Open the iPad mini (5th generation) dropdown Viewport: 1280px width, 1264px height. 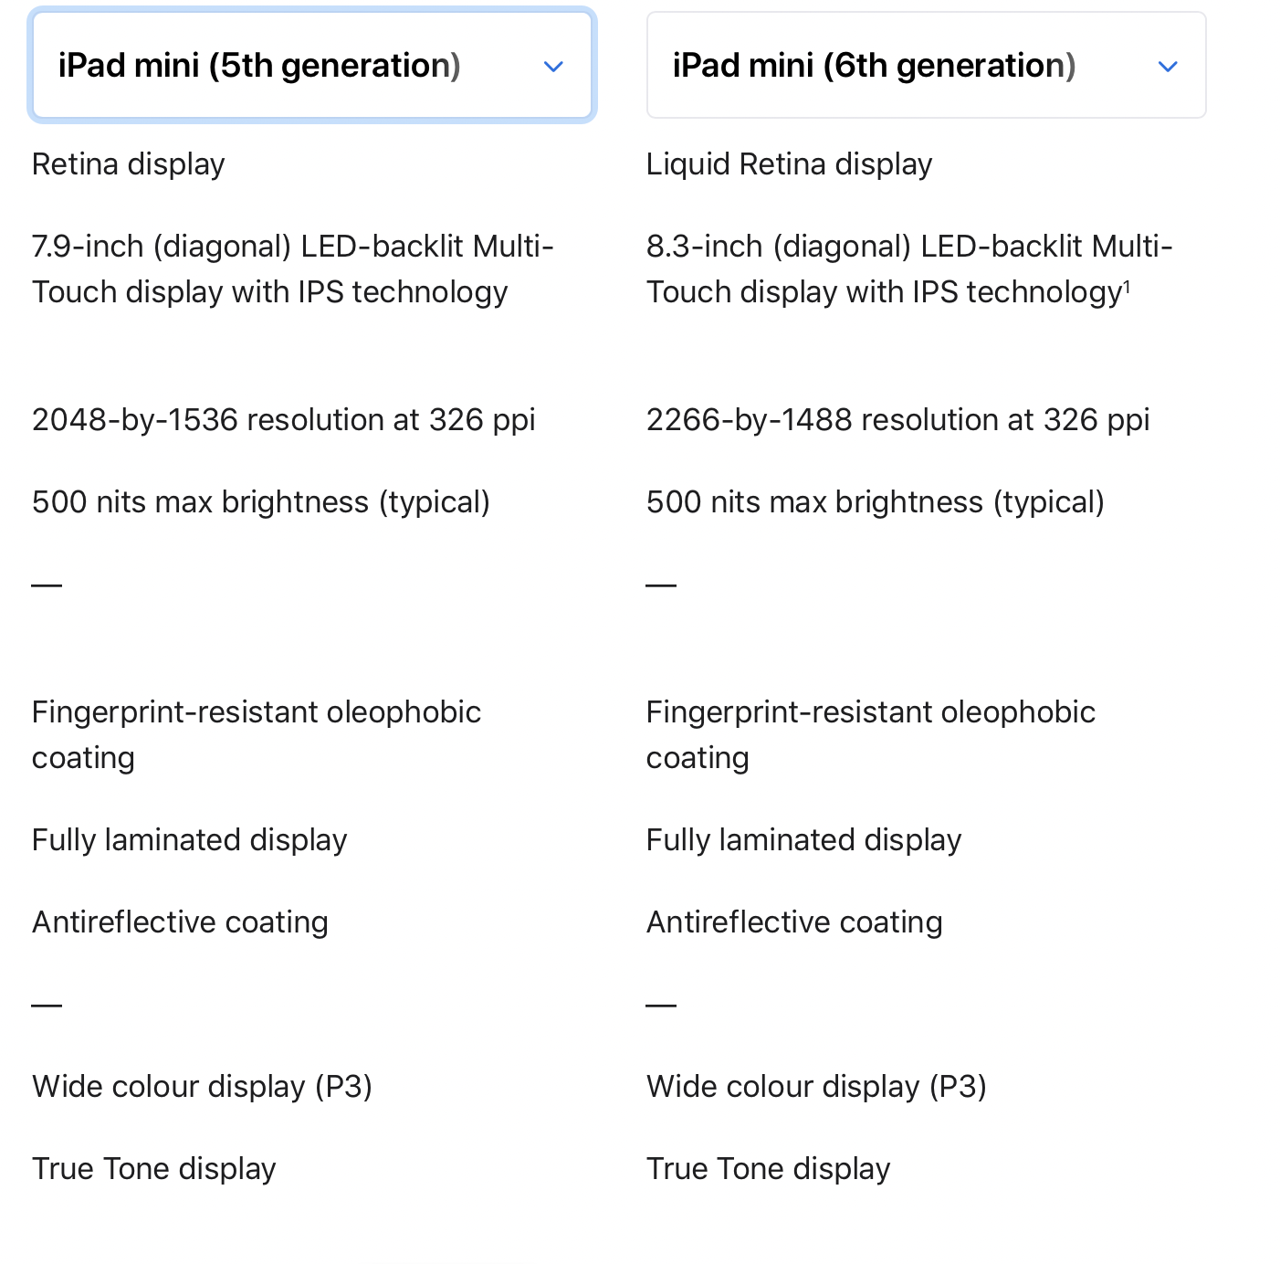(311, 65)
